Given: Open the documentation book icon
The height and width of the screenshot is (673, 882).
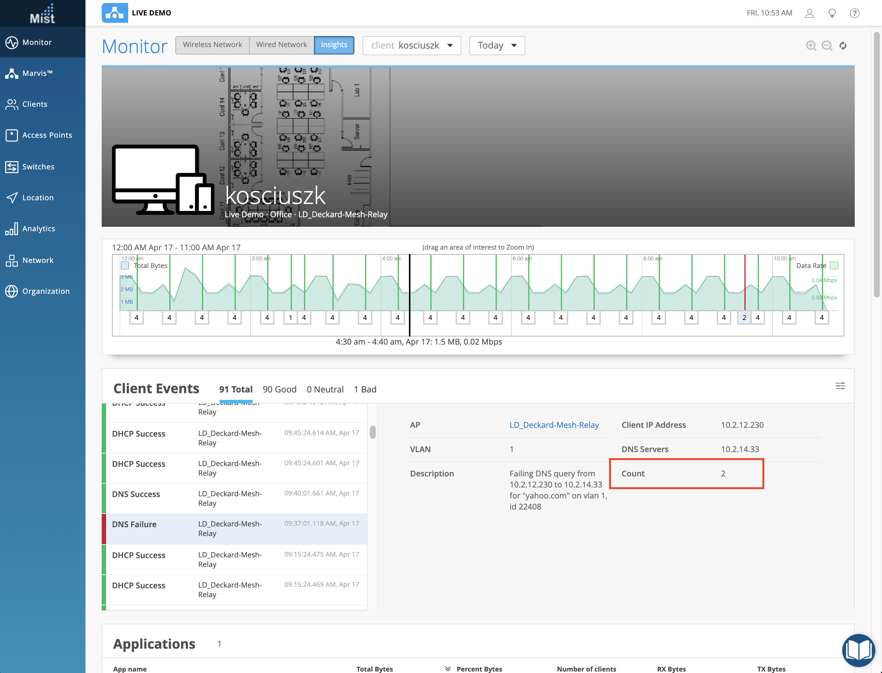Looking at the screenshot, I should pos(858,650).
